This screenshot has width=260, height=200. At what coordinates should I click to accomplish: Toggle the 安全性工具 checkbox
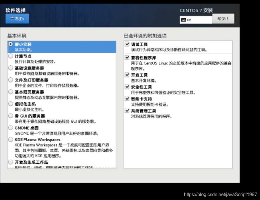click(x=127, y=87)
